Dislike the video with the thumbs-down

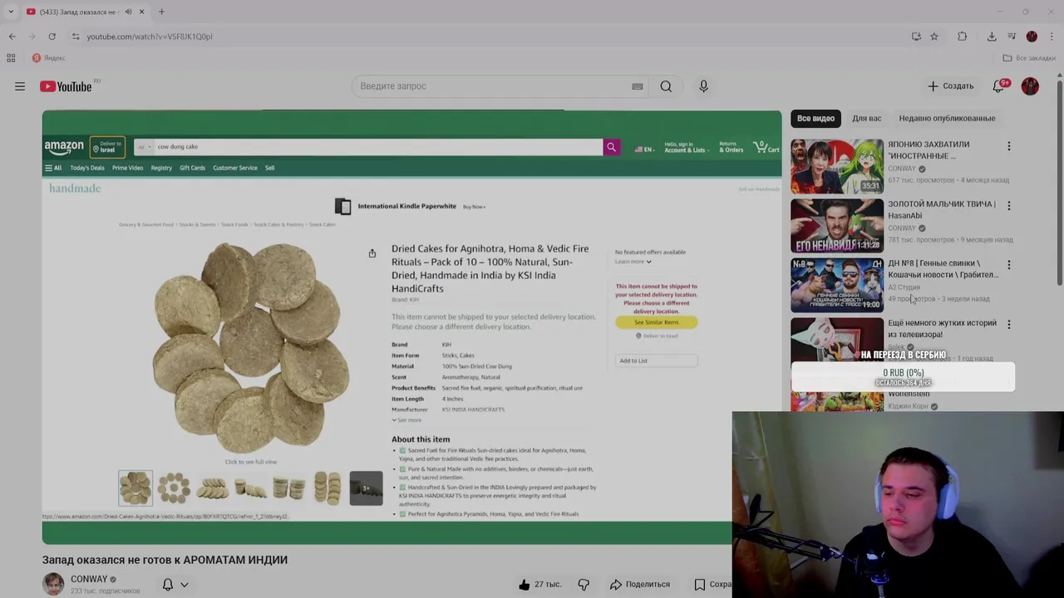coord(584,585)
